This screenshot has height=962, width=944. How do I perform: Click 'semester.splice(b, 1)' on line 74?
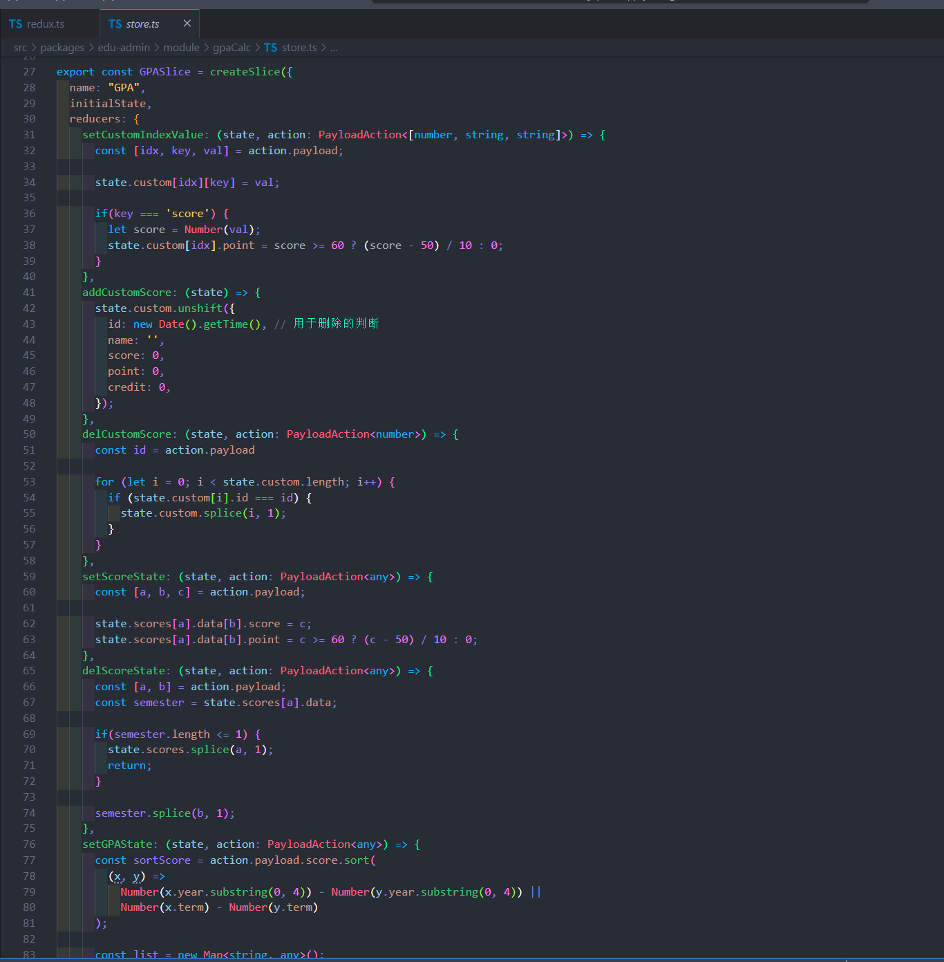pyautogui.click(x=162, y=813)
